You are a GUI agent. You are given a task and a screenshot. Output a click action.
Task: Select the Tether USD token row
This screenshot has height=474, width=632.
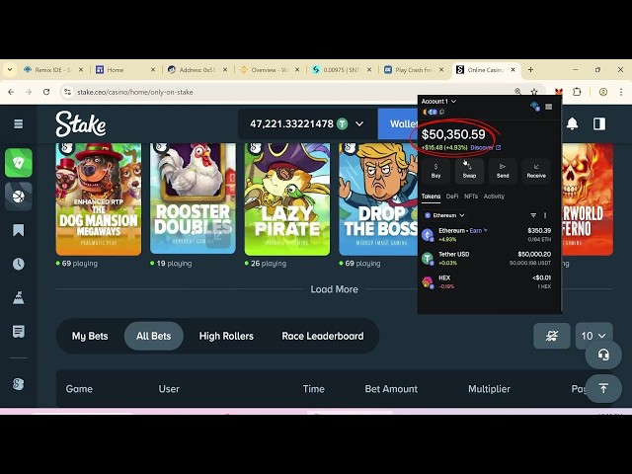[489, 258]
